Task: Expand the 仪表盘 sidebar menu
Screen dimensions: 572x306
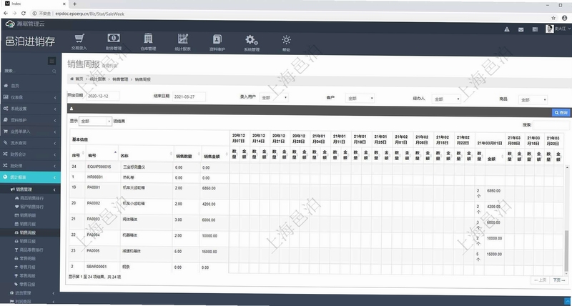Action: coord(30,97)
